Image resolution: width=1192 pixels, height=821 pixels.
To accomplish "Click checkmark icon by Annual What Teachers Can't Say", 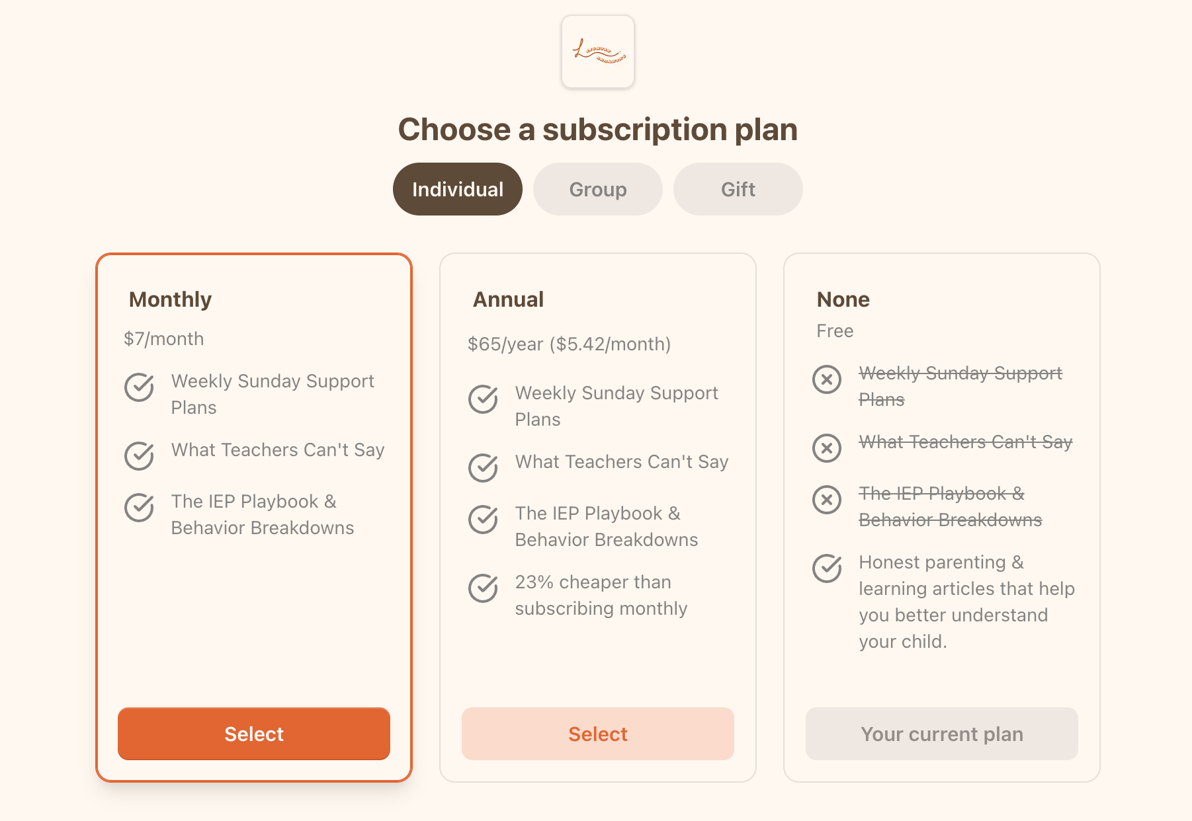I will point(483,468).
